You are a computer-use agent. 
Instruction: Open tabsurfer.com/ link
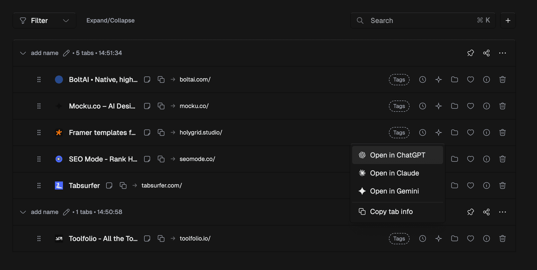coord(162,185)
